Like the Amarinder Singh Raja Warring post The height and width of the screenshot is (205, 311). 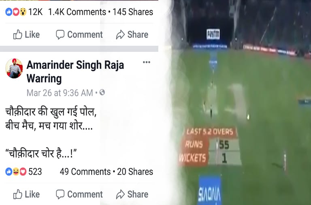26,194
